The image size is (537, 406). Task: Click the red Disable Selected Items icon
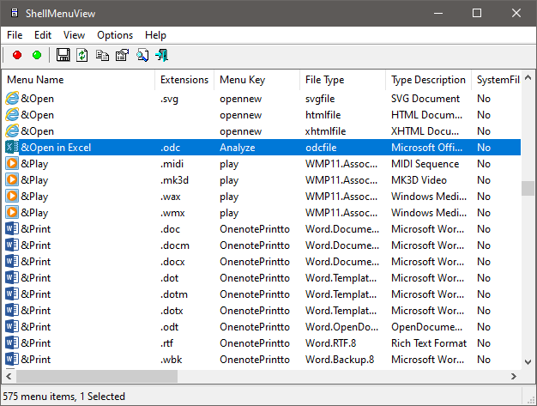click(x=17, y=55)
